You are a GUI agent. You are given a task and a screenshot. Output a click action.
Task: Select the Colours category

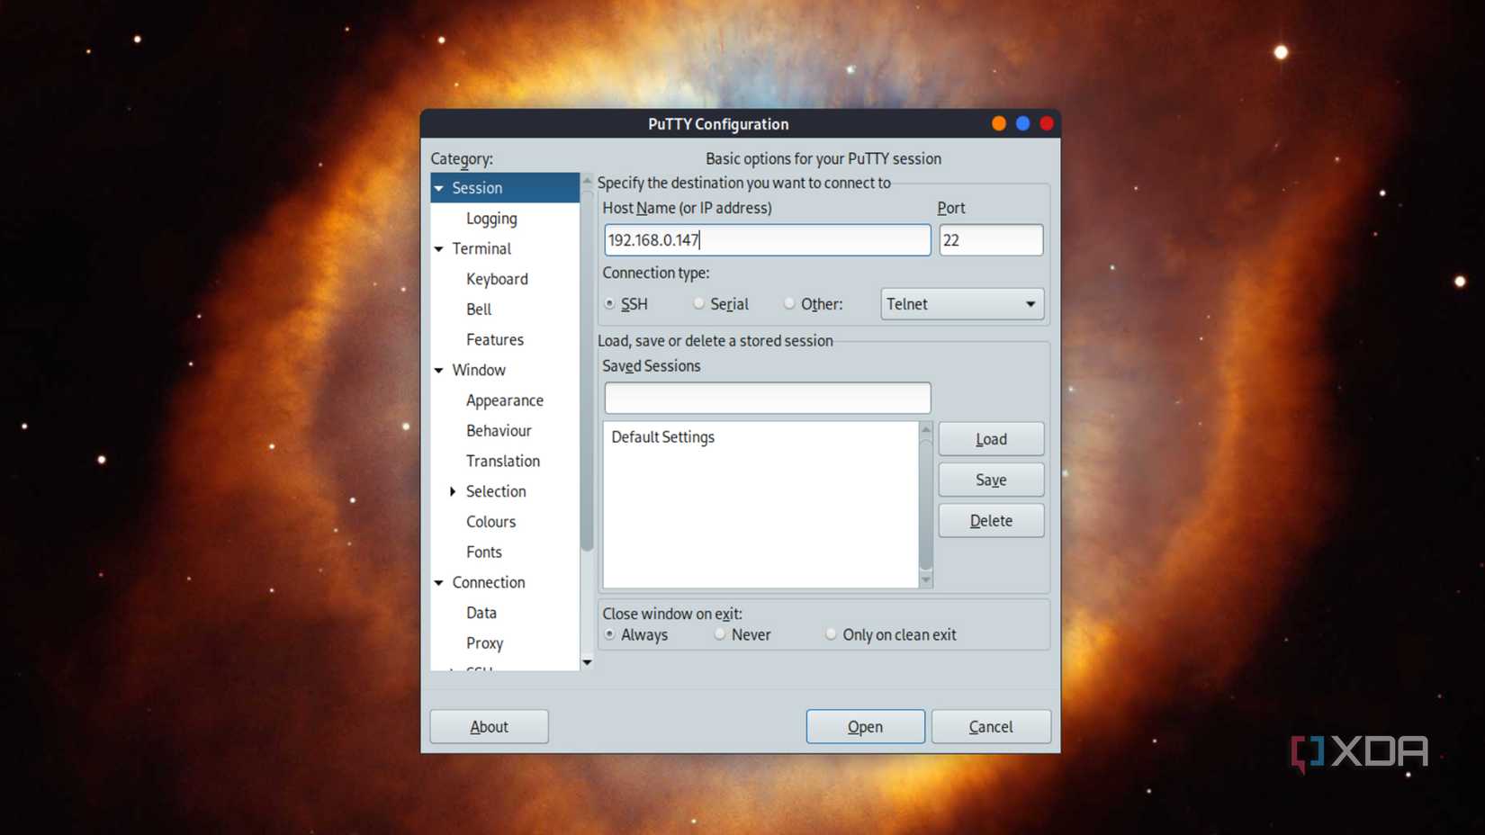[491, 522]
